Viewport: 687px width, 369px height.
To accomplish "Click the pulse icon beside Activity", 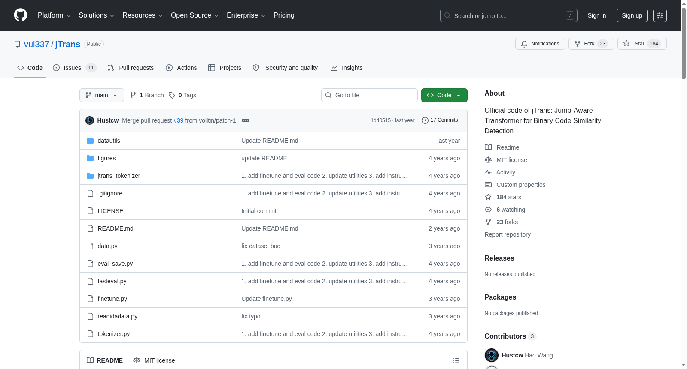I will 488,172.
